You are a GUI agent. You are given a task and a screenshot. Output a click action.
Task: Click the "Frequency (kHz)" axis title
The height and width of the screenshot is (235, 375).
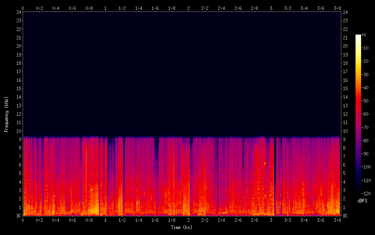pyautogui.click(x=6, y=114)
